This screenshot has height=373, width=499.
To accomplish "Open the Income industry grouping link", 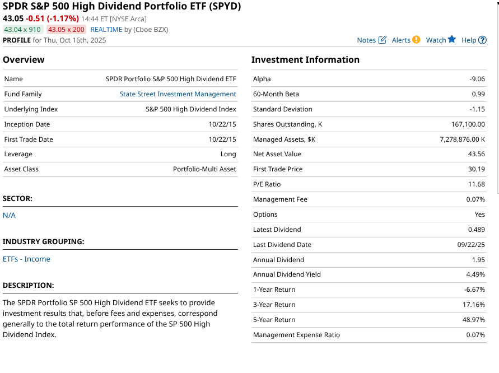I will [37, 259].
